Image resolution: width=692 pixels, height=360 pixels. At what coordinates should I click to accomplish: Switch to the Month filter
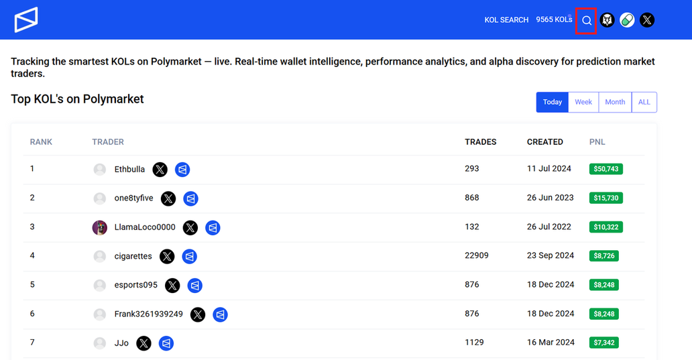(615, 102)
